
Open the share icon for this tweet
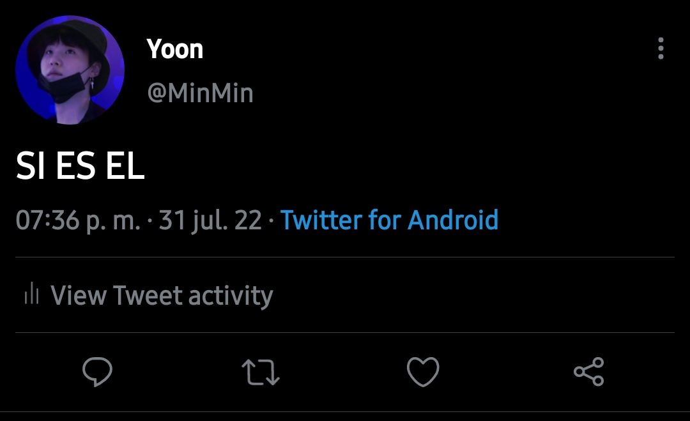[589, 372]
